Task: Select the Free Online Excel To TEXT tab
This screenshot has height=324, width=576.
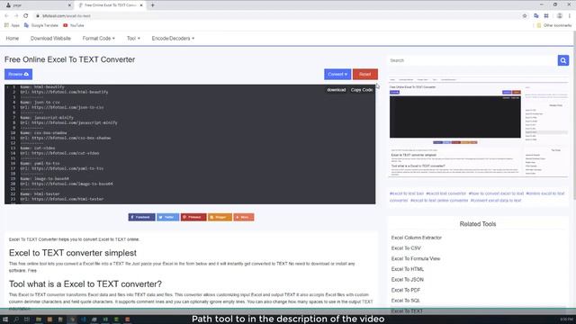Action: tap(110, 5)
